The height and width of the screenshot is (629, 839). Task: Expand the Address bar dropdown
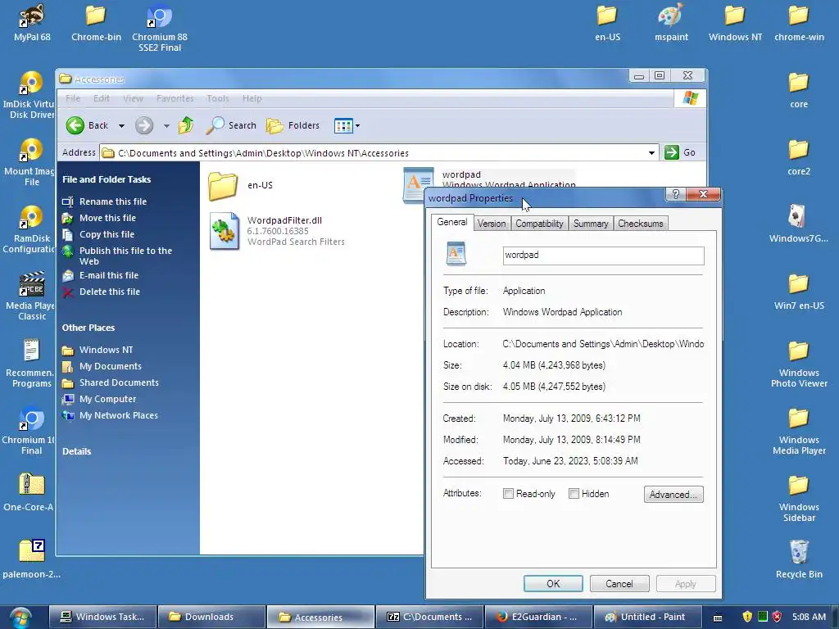(x=651, y=153)
